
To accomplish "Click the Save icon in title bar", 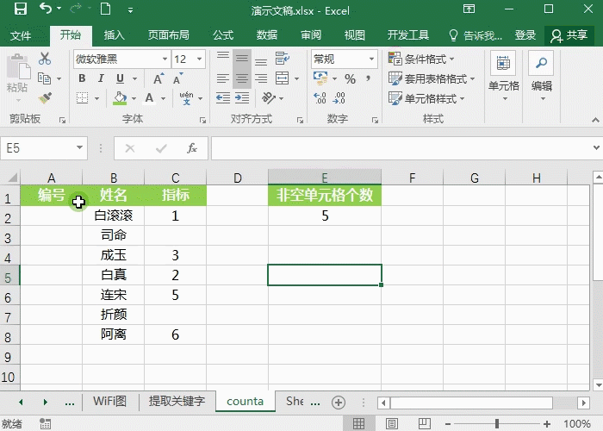I will point(21,9).
